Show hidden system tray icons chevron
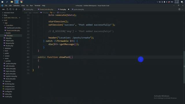This screenshot has height=104, width=185. pos(157,2)
